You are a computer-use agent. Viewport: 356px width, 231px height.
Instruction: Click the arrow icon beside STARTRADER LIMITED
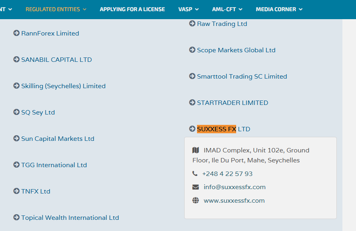click(x=192, y=102)
